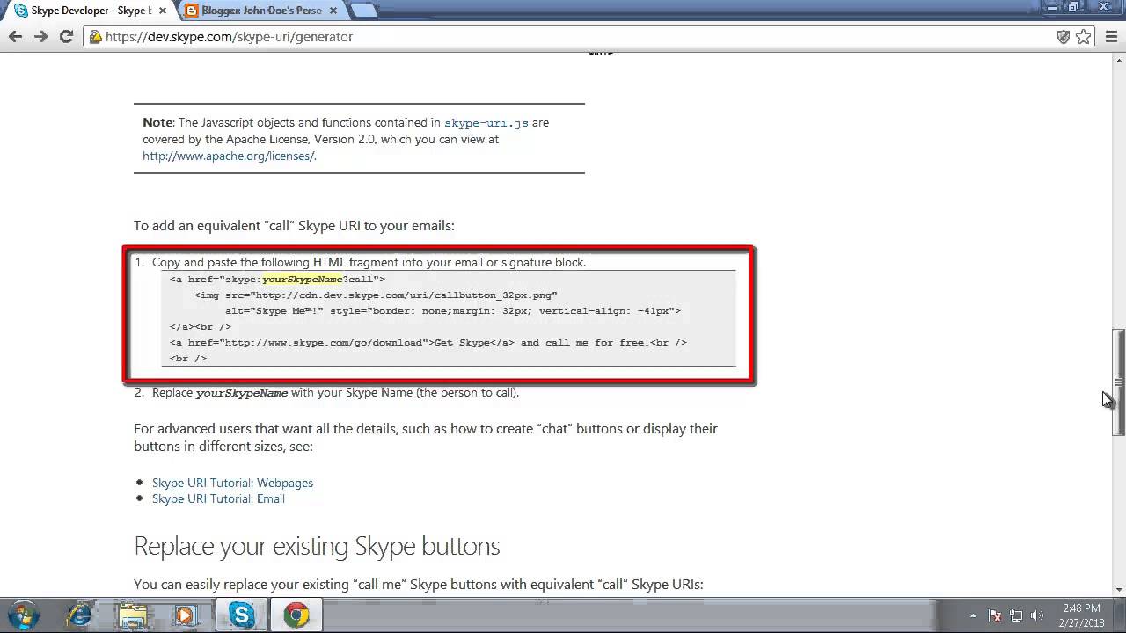Viewport: 1126px width, 633px height.
Task: Click the network tray icon
Action: tap(1016, 615)
